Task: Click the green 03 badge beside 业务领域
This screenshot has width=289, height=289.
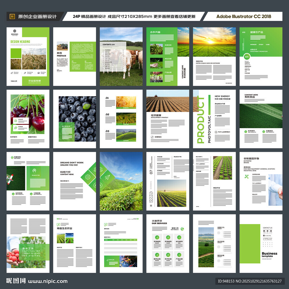Action: tap(13, 194)
